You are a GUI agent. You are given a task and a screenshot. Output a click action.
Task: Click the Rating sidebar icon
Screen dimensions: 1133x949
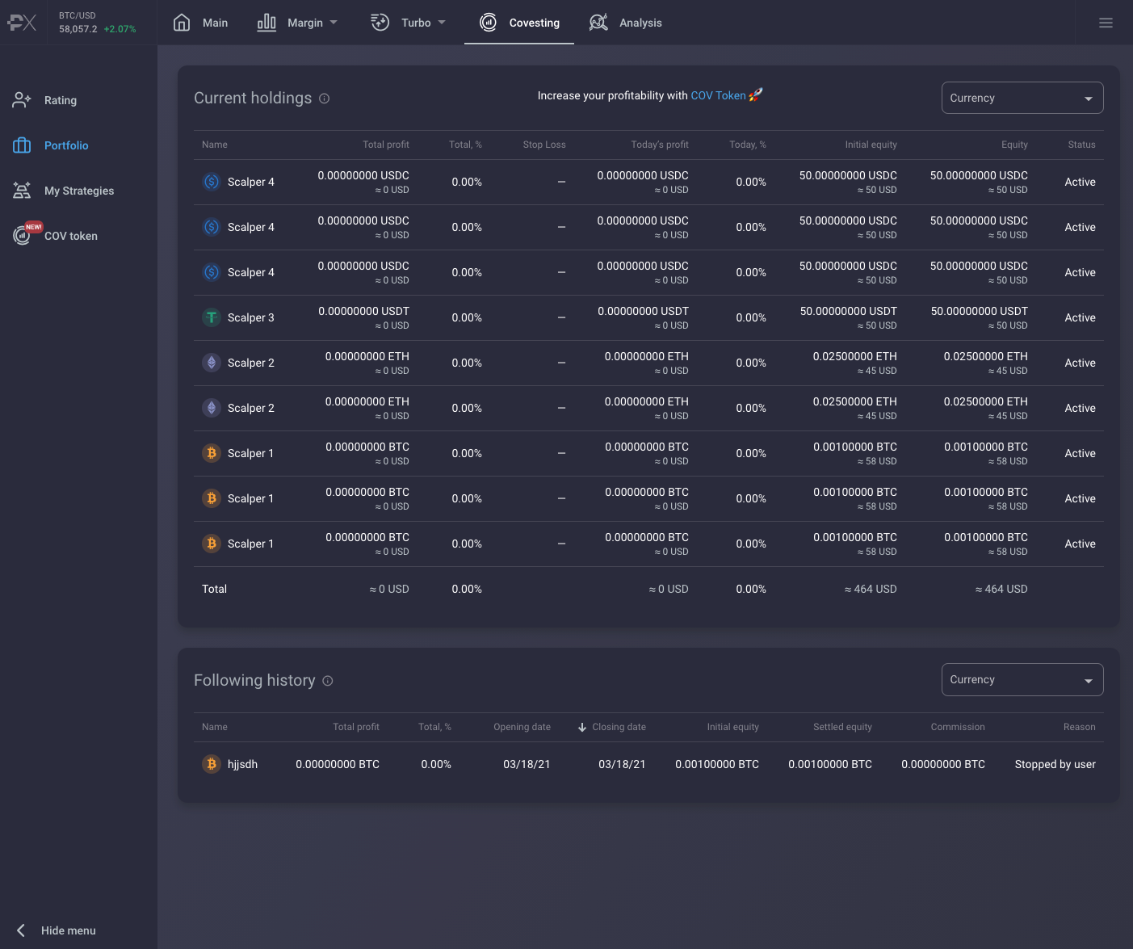pos(22,100)
